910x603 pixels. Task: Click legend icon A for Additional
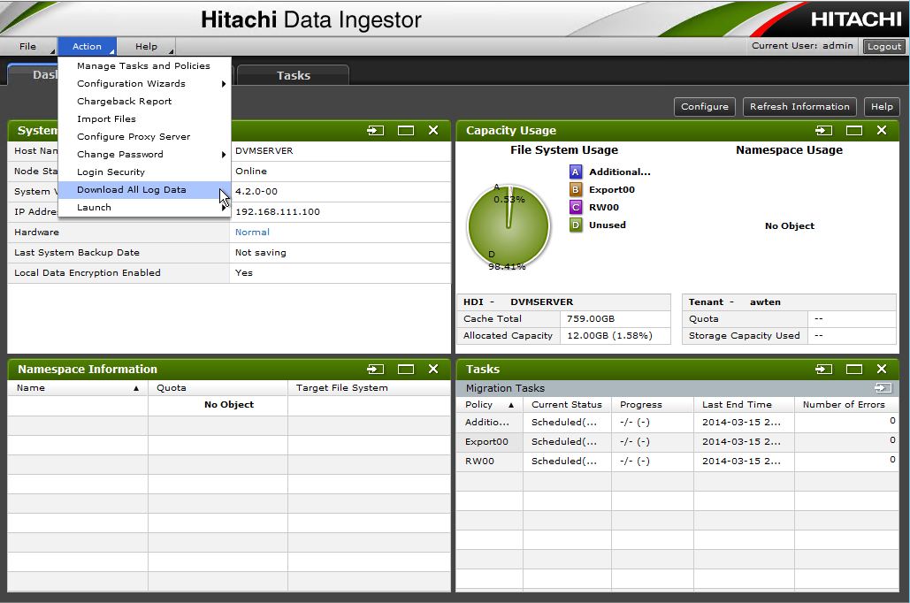point(575,172)
